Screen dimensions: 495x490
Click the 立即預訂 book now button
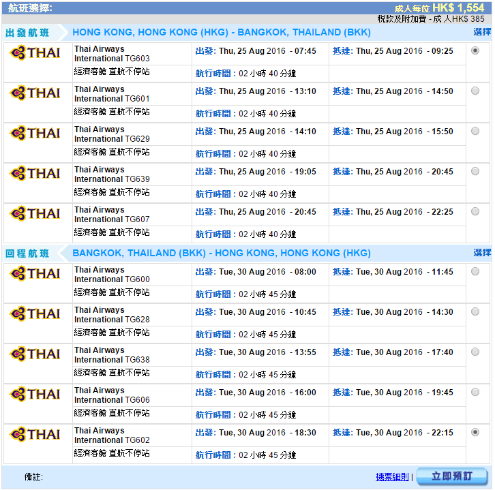pos(451,476)
